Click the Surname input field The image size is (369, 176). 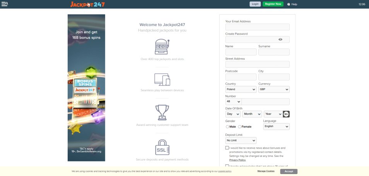274,52
